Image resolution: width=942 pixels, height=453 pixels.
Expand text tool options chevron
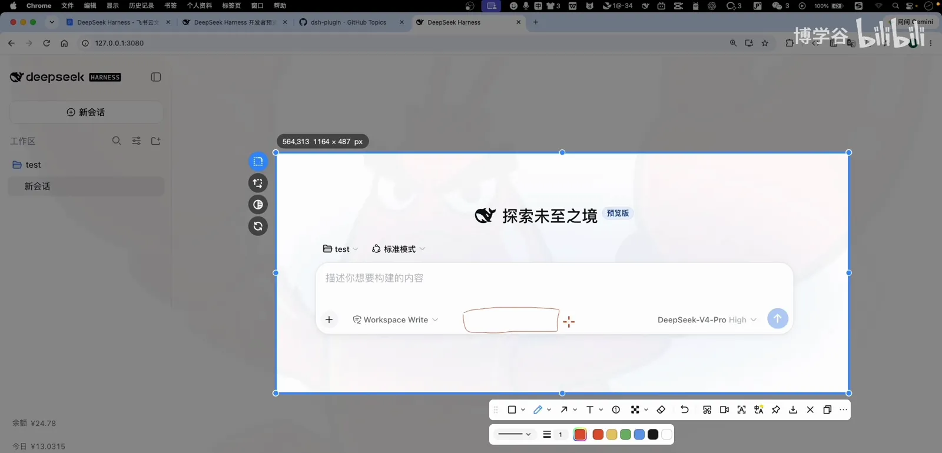601,409
